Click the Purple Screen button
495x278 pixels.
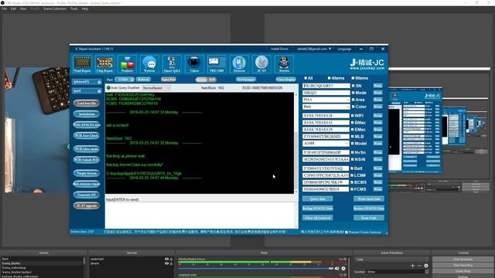tap(87, 173)
